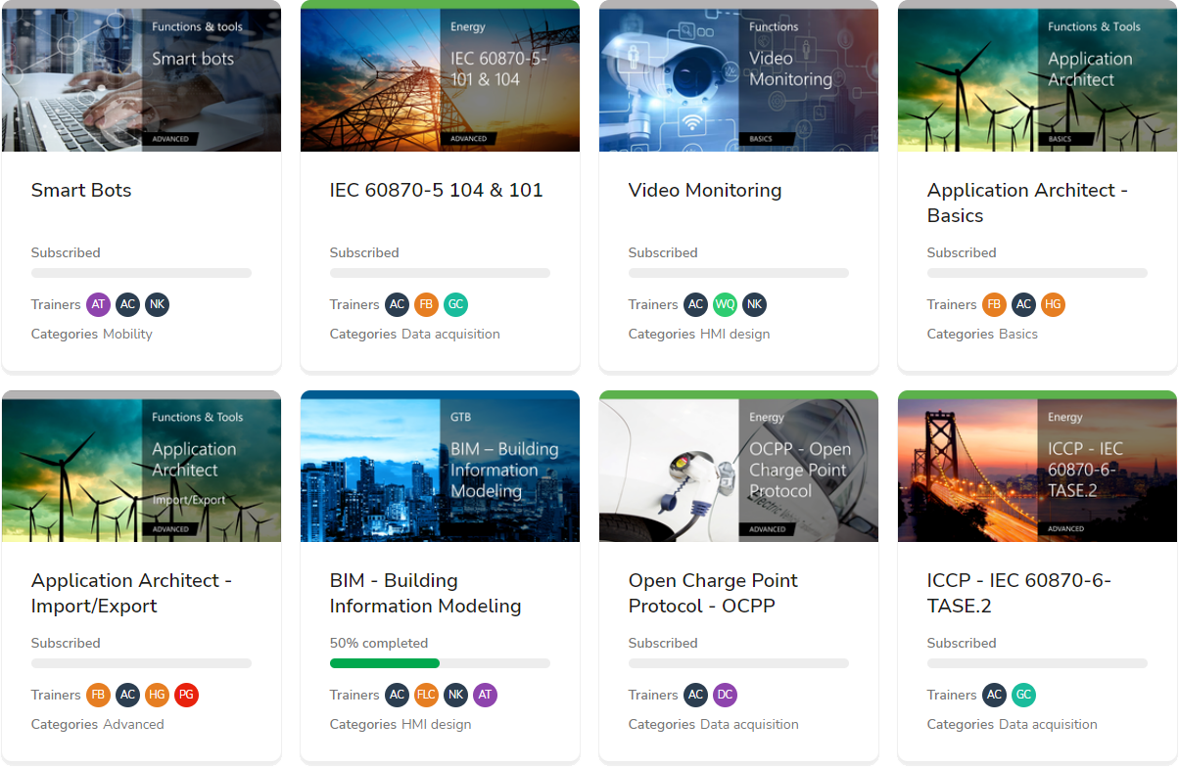Click the PG trainer badge on Application Architect - Import/Export
The width and height of the screenshot is (1179, 767).
186,695
